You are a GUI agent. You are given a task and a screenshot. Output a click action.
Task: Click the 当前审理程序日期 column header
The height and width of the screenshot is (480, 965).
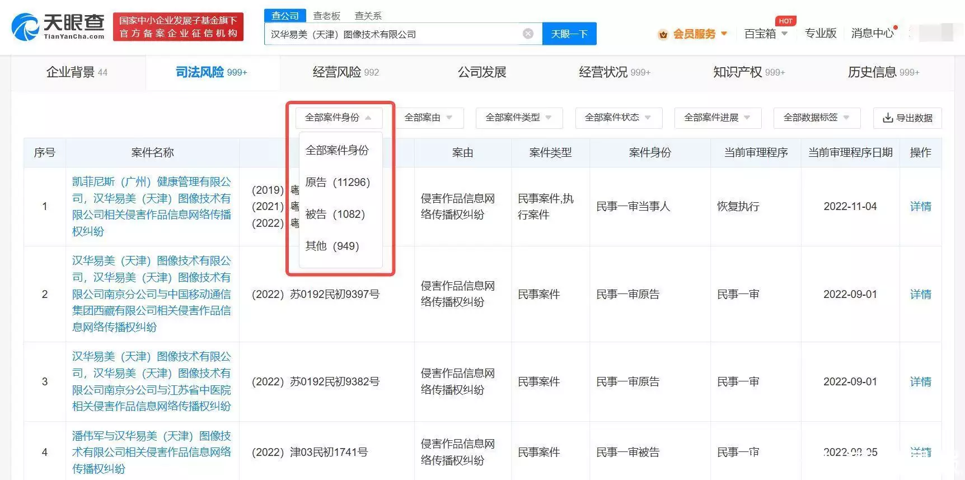click(x=850, y=152)
